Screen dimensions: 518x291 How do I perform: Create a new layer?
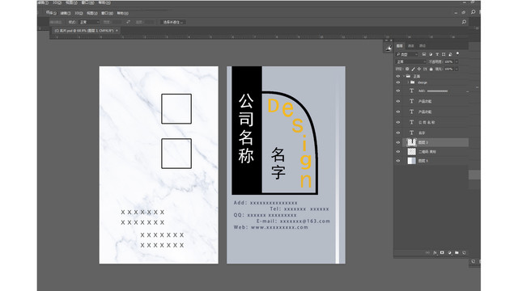(464, 253)
